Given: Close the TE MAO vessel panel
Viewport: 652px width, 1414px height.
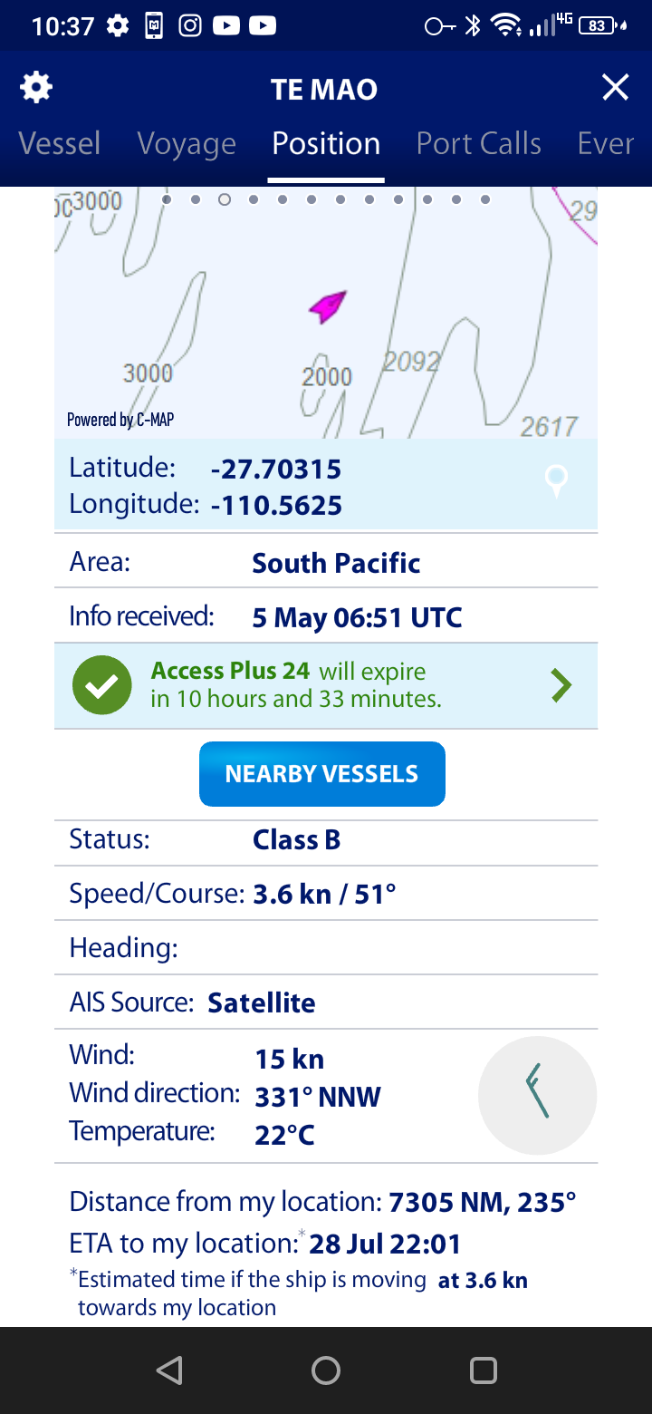Looking at the screenshot, I should tap(616, 88).
